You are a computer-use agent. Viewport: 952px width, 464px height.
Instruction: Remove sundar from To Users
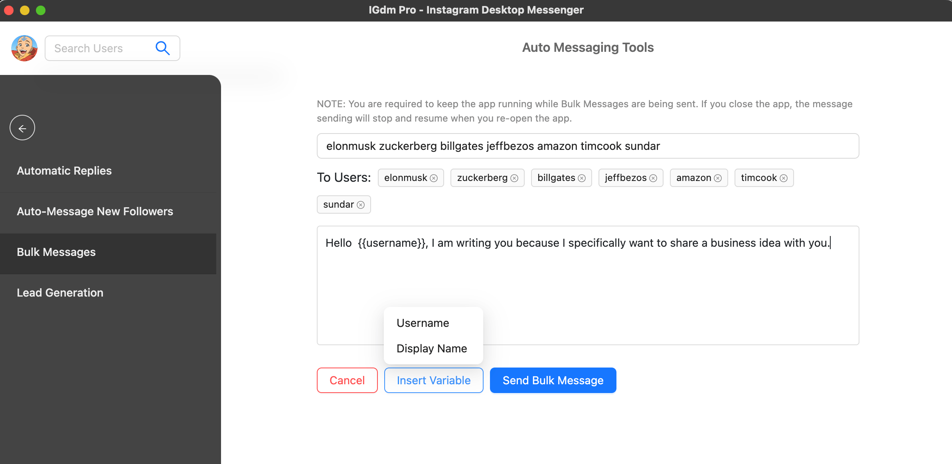pos(361,204)
